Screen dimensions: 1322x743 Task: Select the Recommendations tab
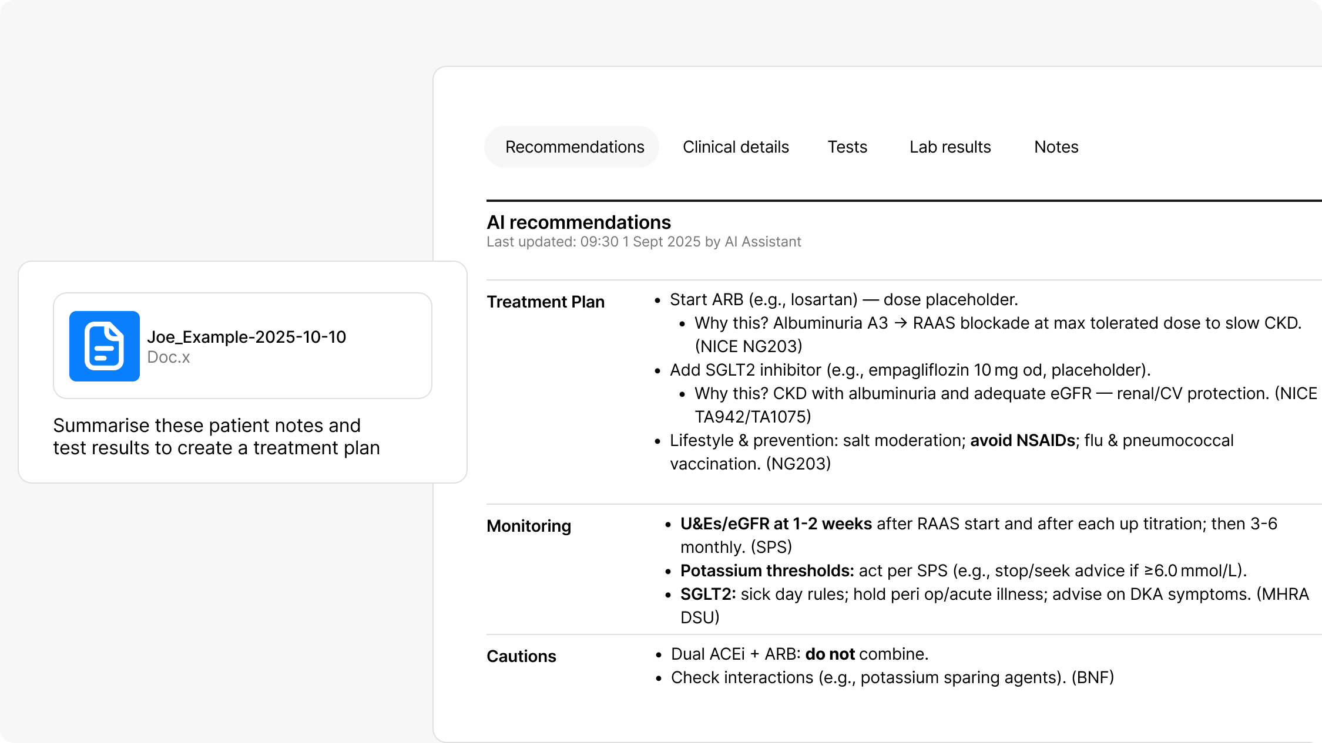pyautogui.click(x=574, y=147)
